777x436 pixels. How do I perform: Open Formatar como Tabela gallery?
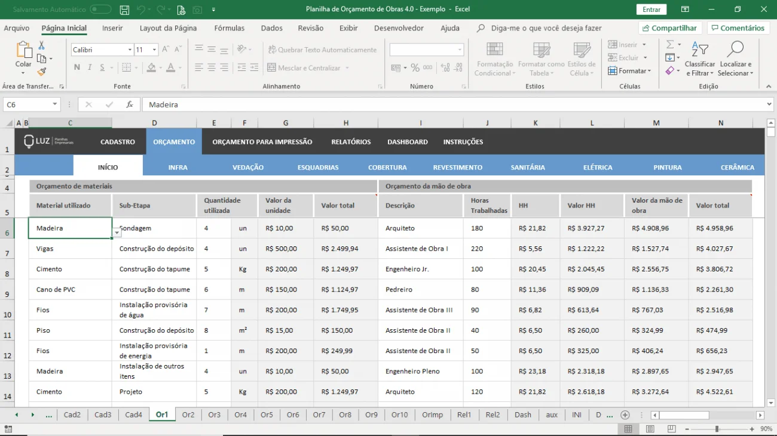pos(541,59)
